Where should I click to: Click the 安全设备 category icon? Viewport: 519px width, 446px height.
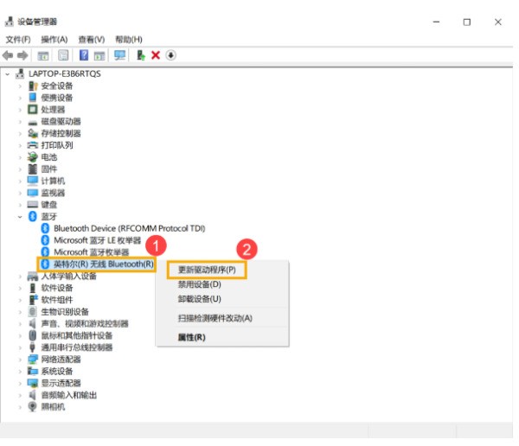[33, 86]
